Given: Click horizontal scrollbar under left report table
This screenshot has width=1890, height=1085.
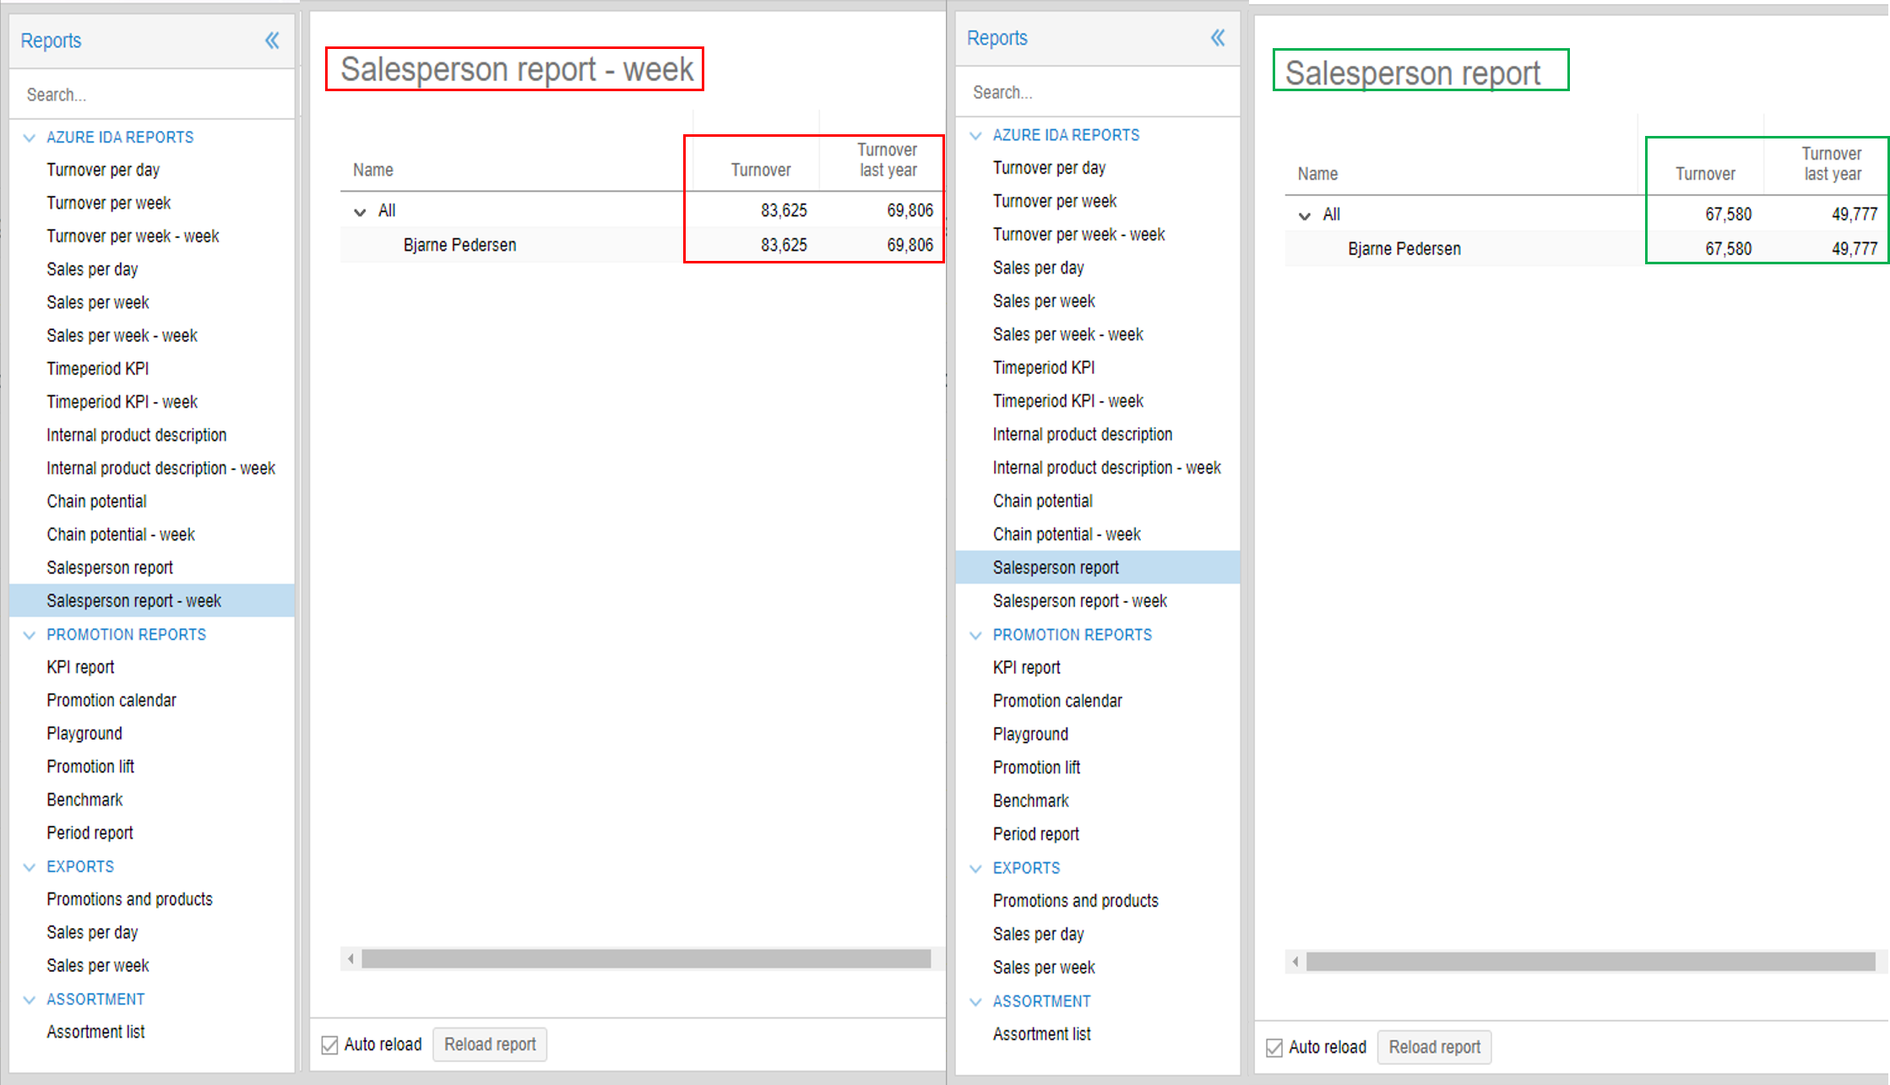Looking at the screenshot, I should coord(645,959).
